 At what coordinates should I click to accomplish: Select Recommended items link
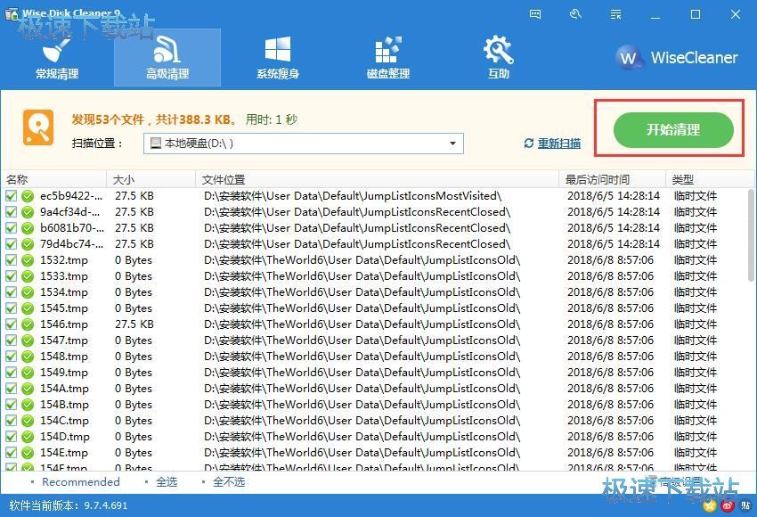(81, 481)
